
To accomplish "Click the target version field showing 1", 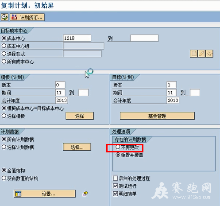I will click(171, 85).
